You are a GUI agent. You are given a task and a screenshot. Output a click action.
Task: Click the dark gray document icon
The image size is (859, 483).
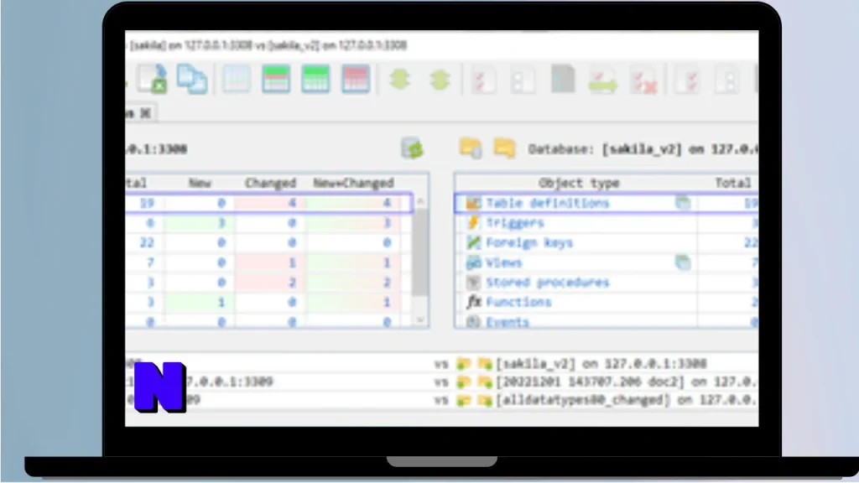click(563, 79)
